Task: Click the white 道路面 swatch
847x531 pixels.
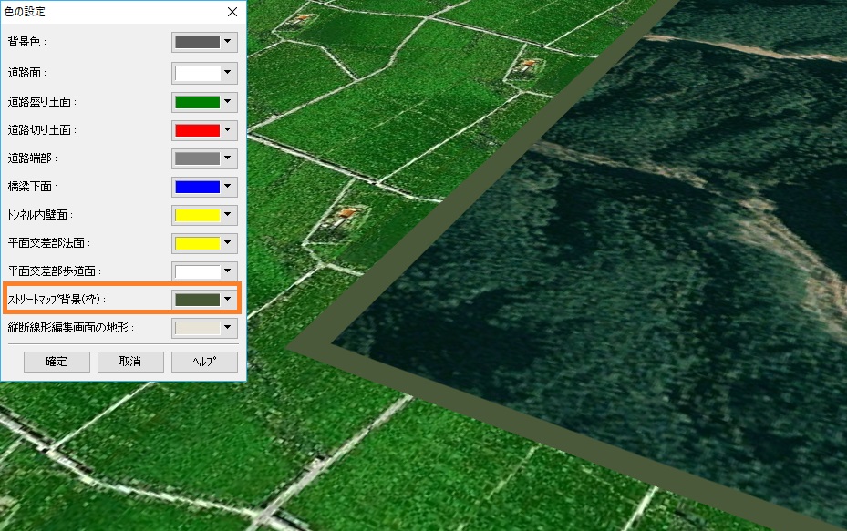Action: click(x=197, y=74)
